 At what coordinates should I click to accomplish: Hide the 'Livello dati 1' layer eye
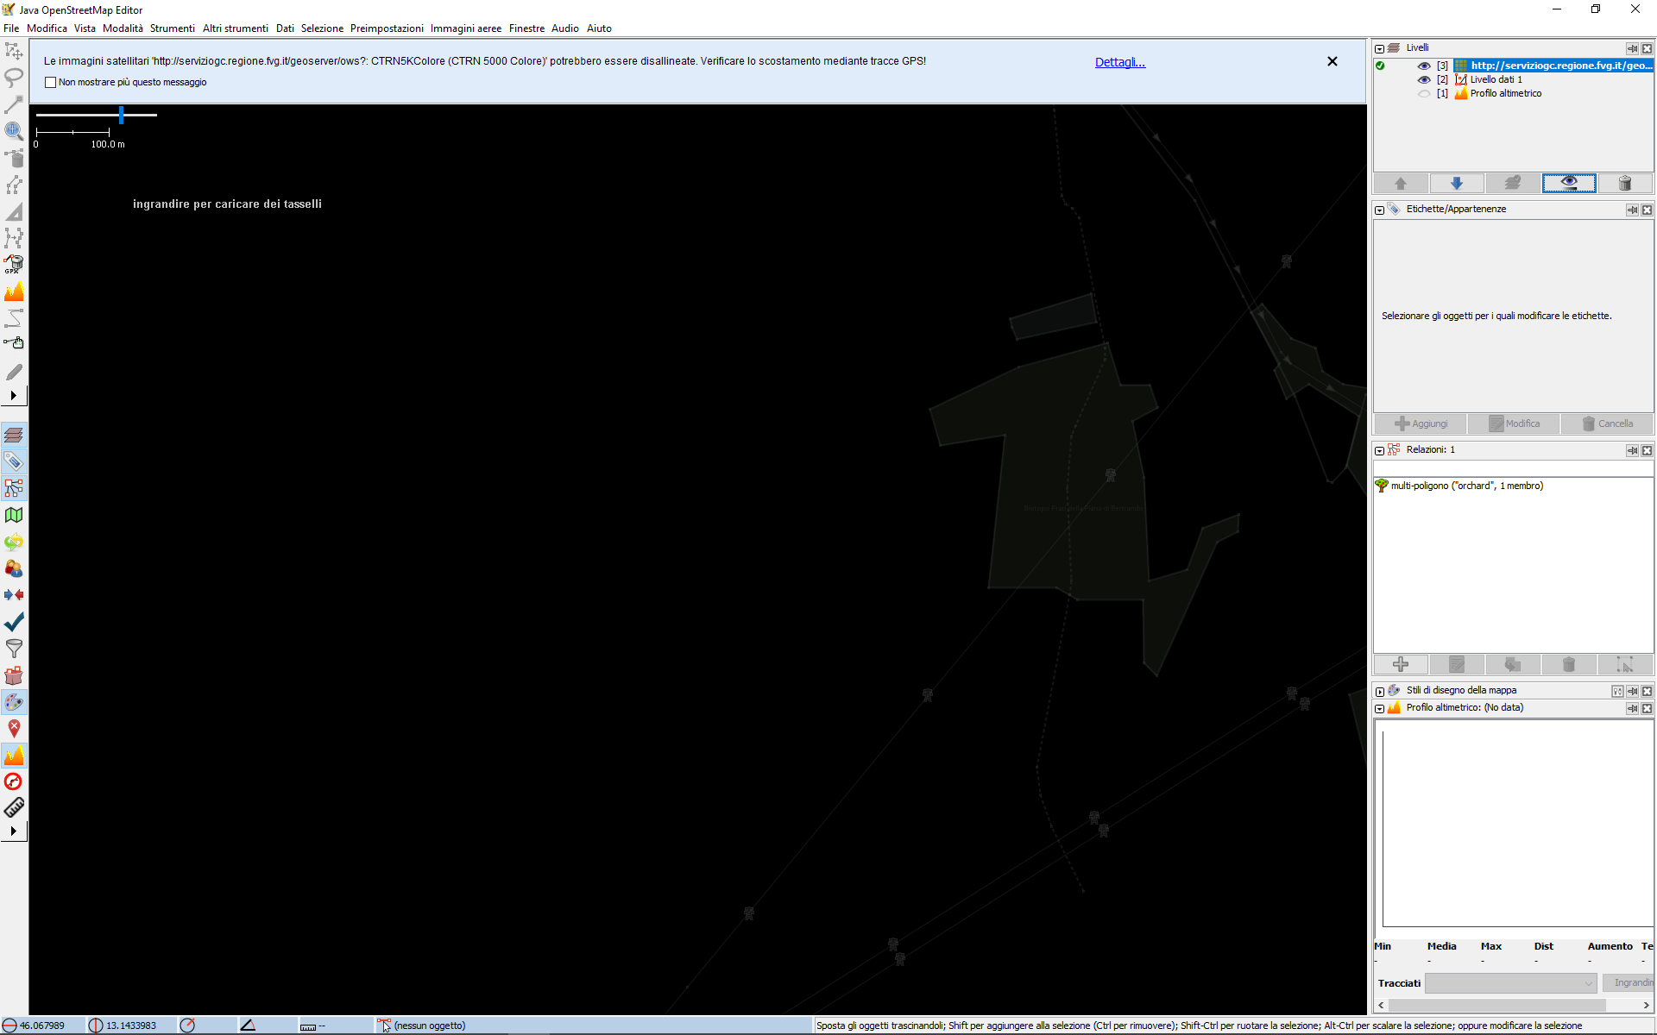point(1424,79)
